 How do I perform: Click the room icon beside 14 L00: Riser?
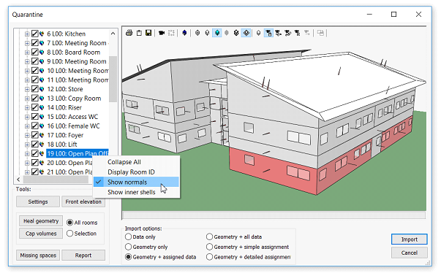click(42, 108)
